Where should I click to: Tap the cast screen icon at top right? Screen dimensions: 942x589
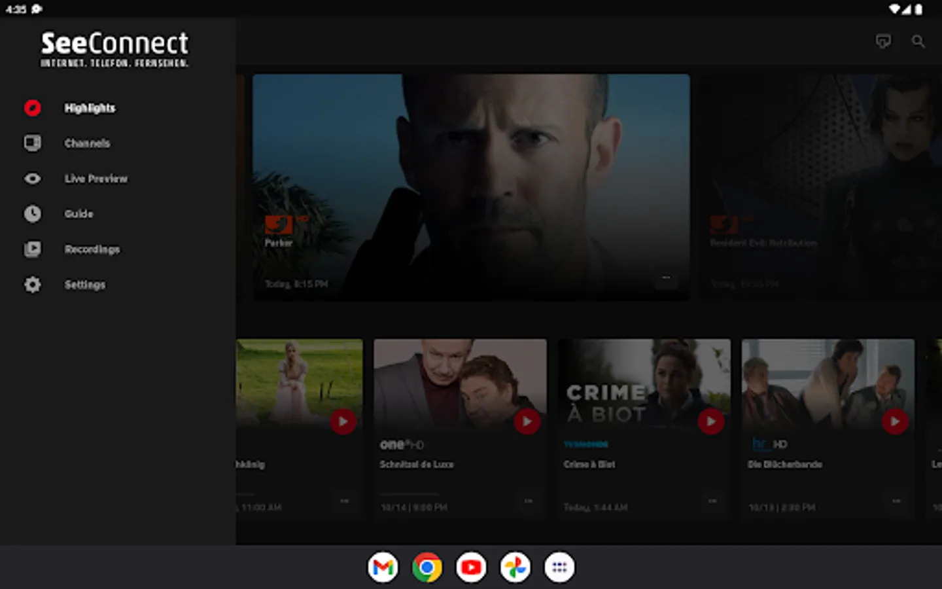point(883,42)
